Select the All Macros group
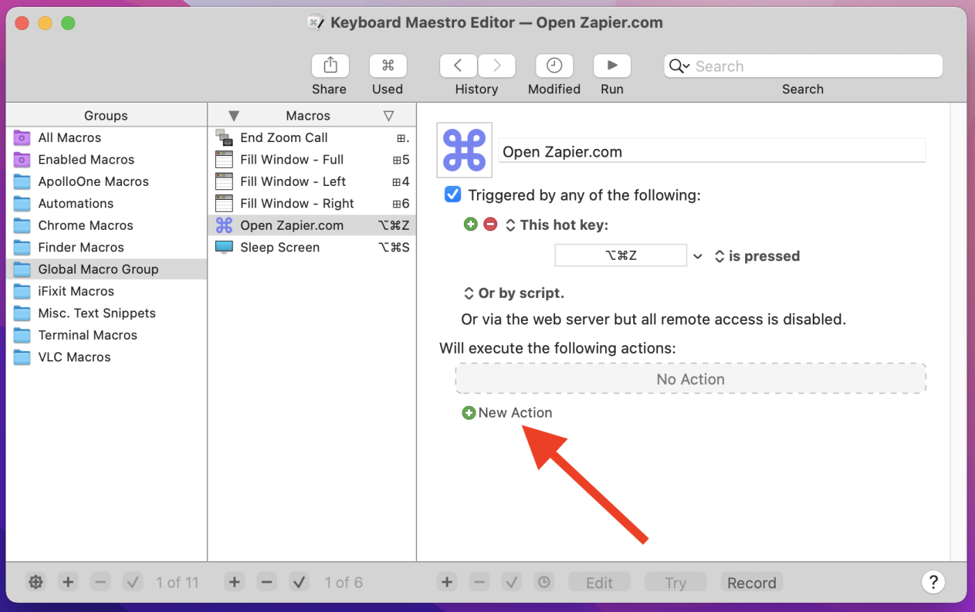975x612 pixels. [107, 138]
